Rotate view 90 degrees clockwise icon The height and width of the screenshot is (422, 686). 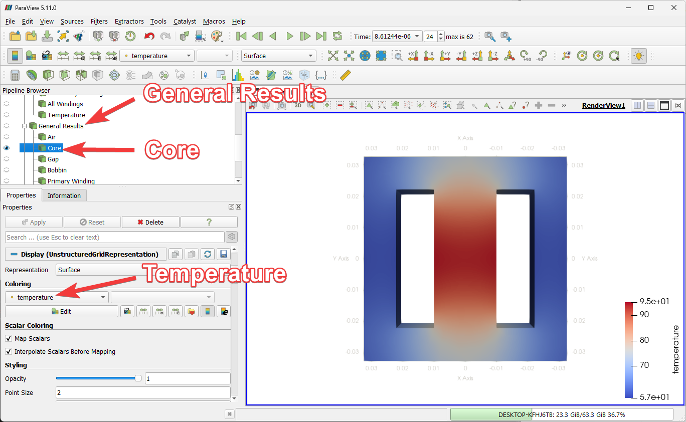coord(525,56)
